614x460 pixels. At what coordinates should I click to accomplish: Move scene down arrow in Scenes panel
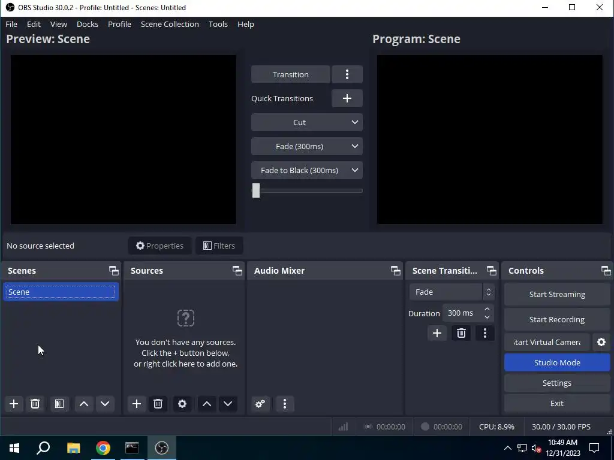tap(105, 404)
